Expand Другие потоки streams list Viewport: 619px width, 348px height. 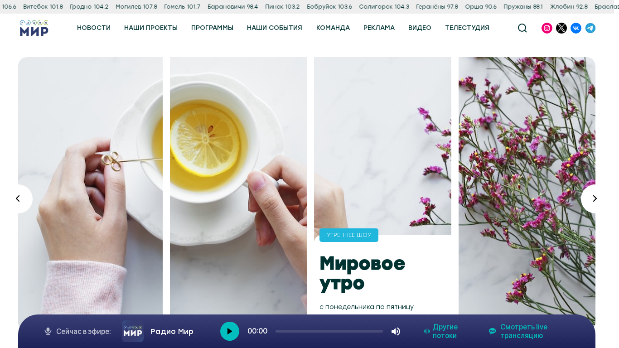[441, 331]
